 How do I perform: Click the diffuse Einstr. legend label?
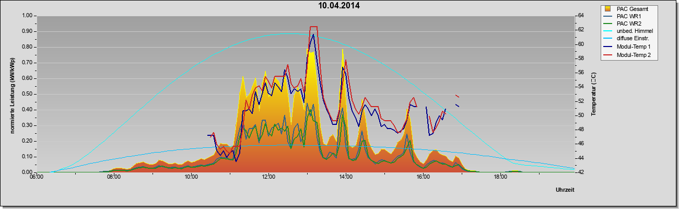[x=634, y=39]
